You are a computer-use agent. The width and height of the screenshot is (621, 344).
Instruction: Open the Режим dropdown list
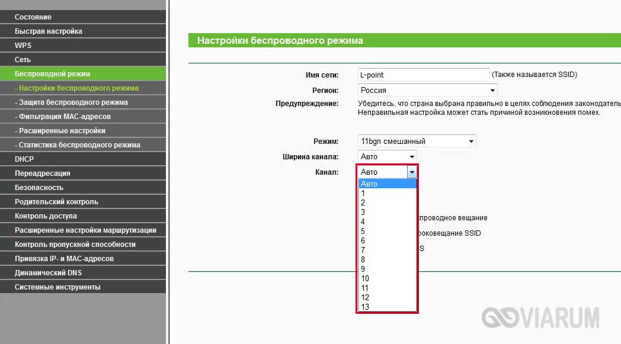[417, 142]
